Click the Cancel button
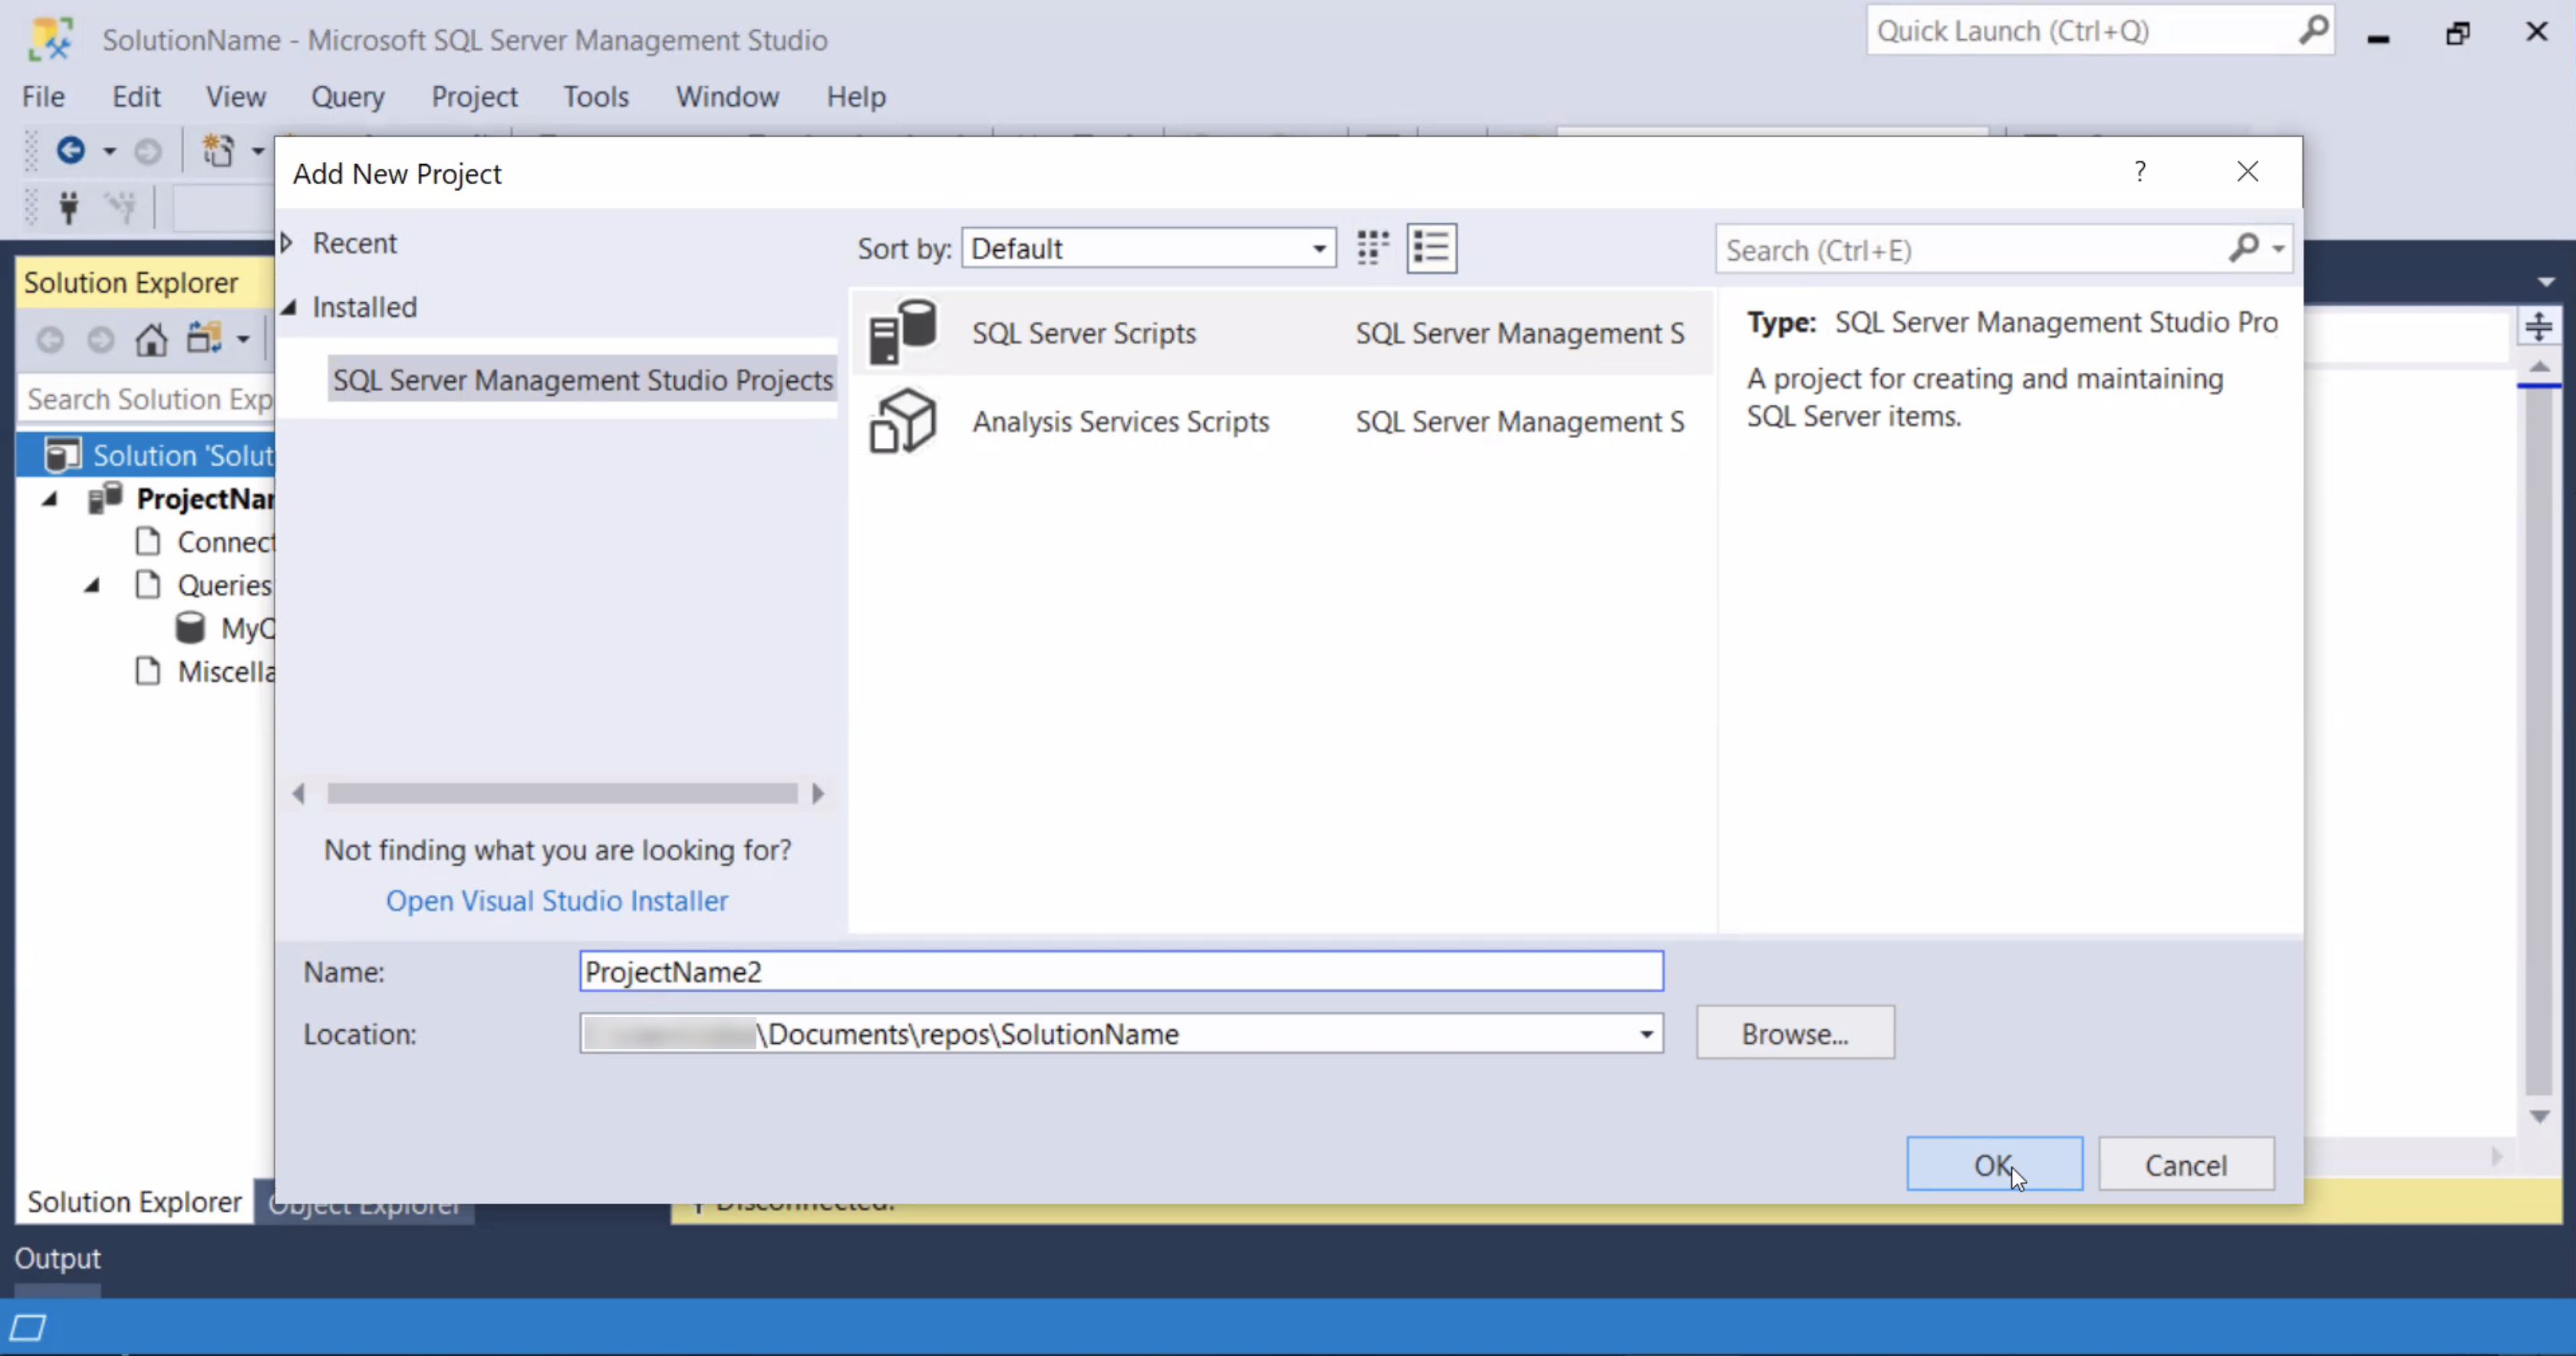This screenshot has height=1356, width=2576. (2187, 1164)
